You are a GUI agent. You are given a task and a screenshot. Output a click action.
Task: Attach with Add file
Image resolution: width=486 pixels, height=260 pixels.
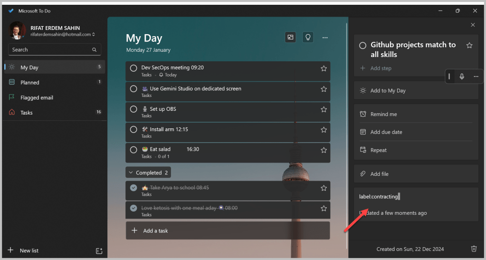(416, 174)
